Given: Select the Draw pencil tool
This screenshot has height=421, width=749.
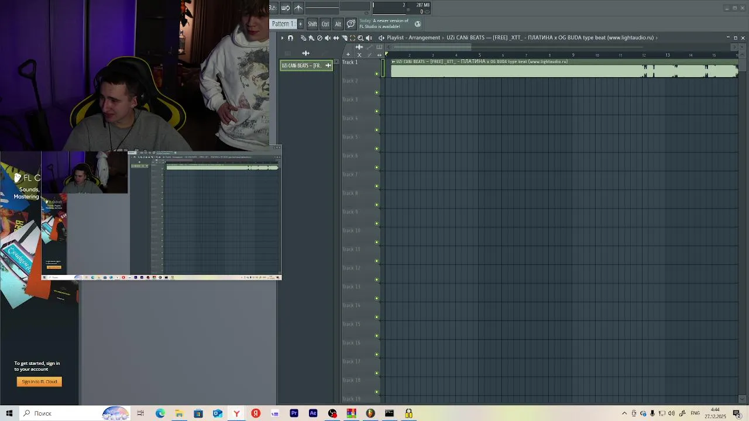Looking at the screenshot, I should pyautogui.click(x=303, y=38).
